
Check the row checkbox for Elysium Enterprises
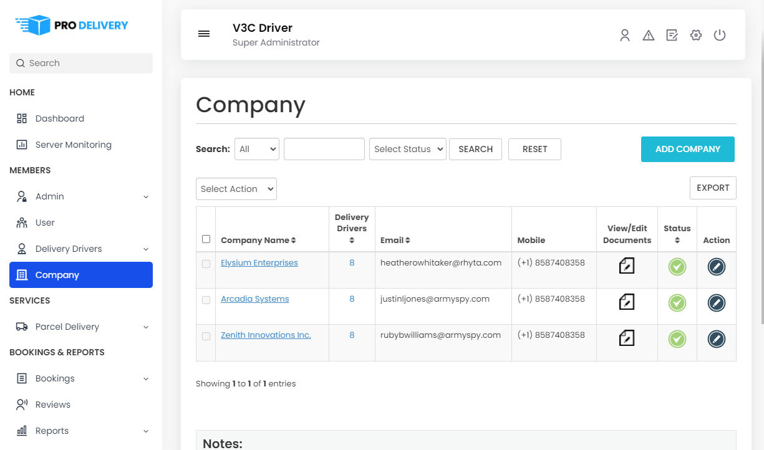pos(206,264)
